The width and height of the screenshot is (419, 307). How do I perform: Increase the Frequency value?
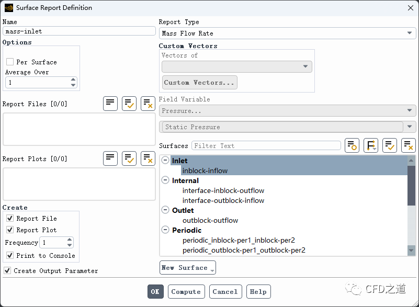[x=70, y=240]
